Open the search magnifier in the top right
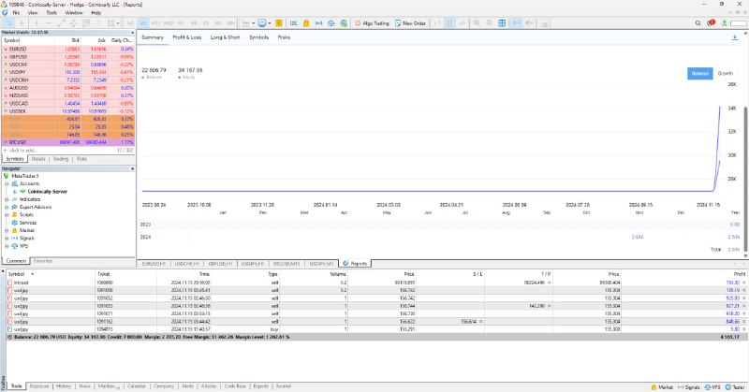 [x=698, y=22]
